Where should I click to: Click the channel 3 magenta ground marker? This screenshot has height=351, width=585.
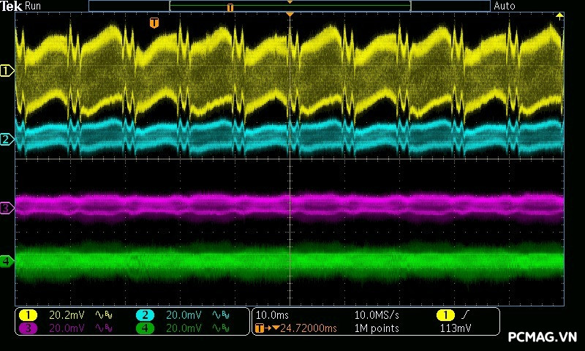tap(7, 208)
